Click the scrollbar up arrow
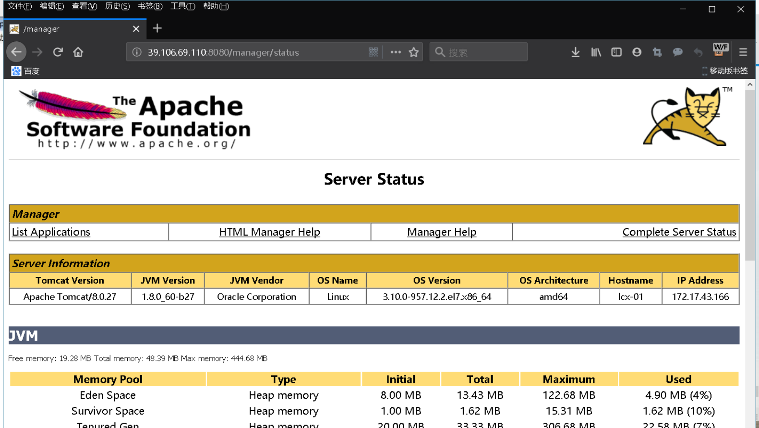Image resolution: width=759 pixels, height=428 pixels. coord(750,85)
